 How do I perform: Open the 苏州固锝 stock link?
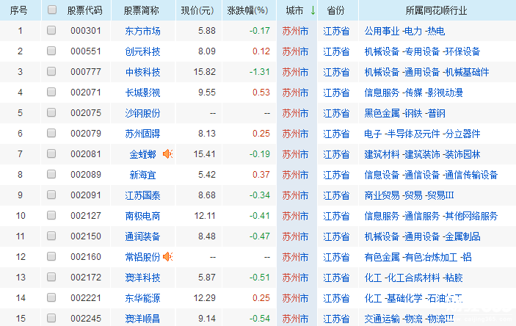(142, 134)
